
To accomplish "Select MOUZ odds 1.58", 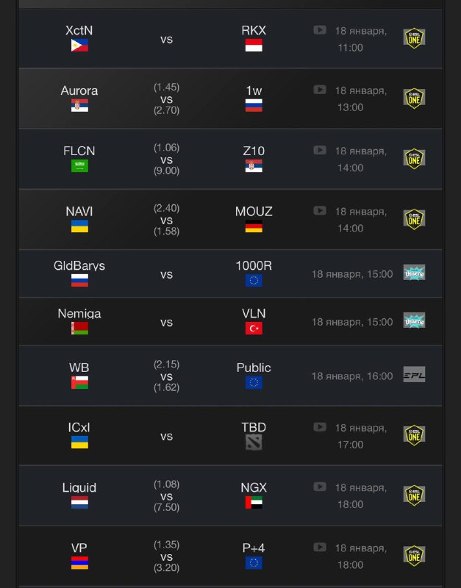I will click(166, 232).
